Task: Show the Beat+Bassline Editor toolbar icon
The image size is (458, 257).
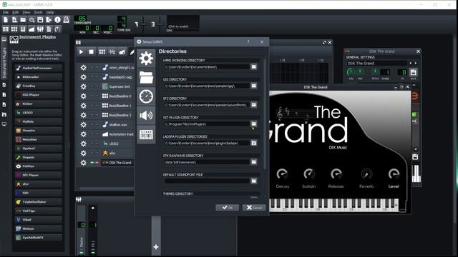Action: (14, 29)
